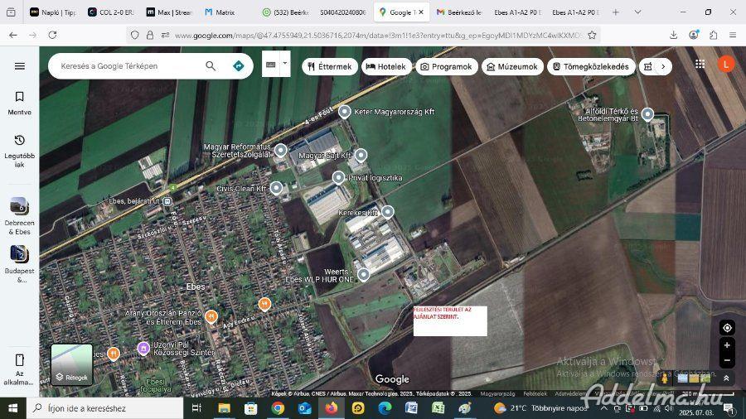The height and width of the screenshot is (419, 746).
Task: Click the my location target button
Action: coord(727,328)
